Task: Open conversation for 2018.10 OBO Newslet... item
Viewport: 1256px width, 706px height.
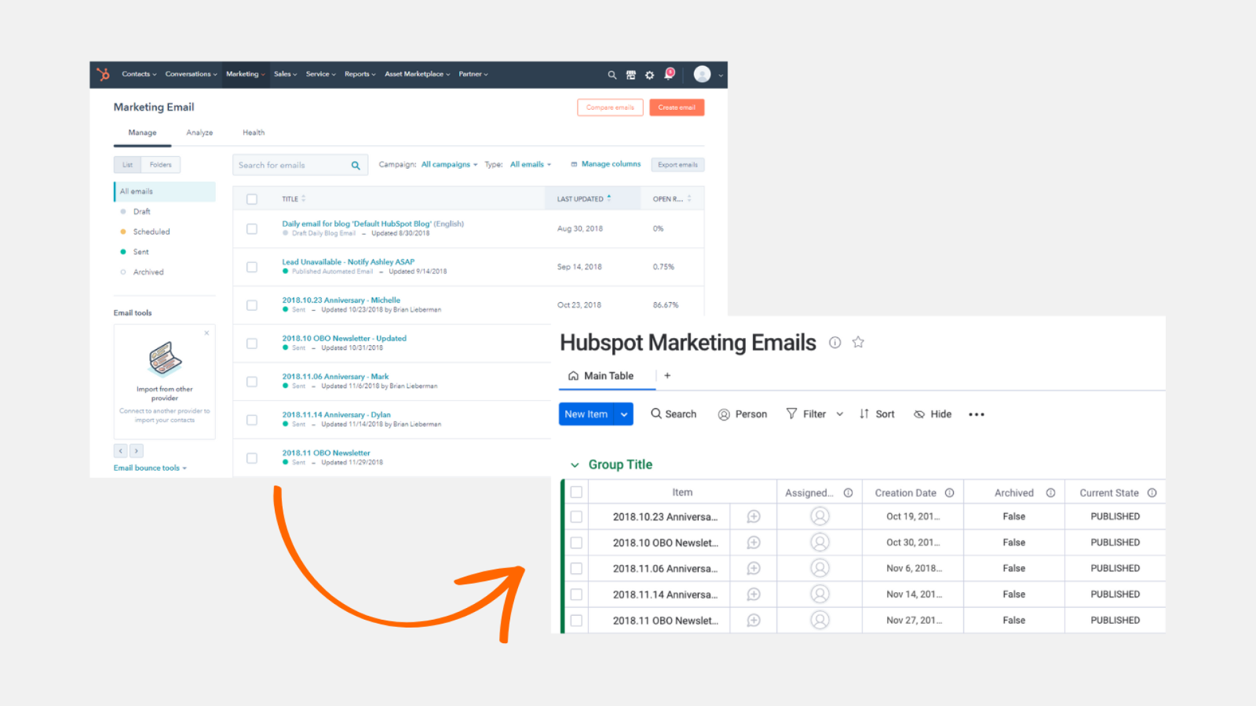Action: tap(754, 543)
